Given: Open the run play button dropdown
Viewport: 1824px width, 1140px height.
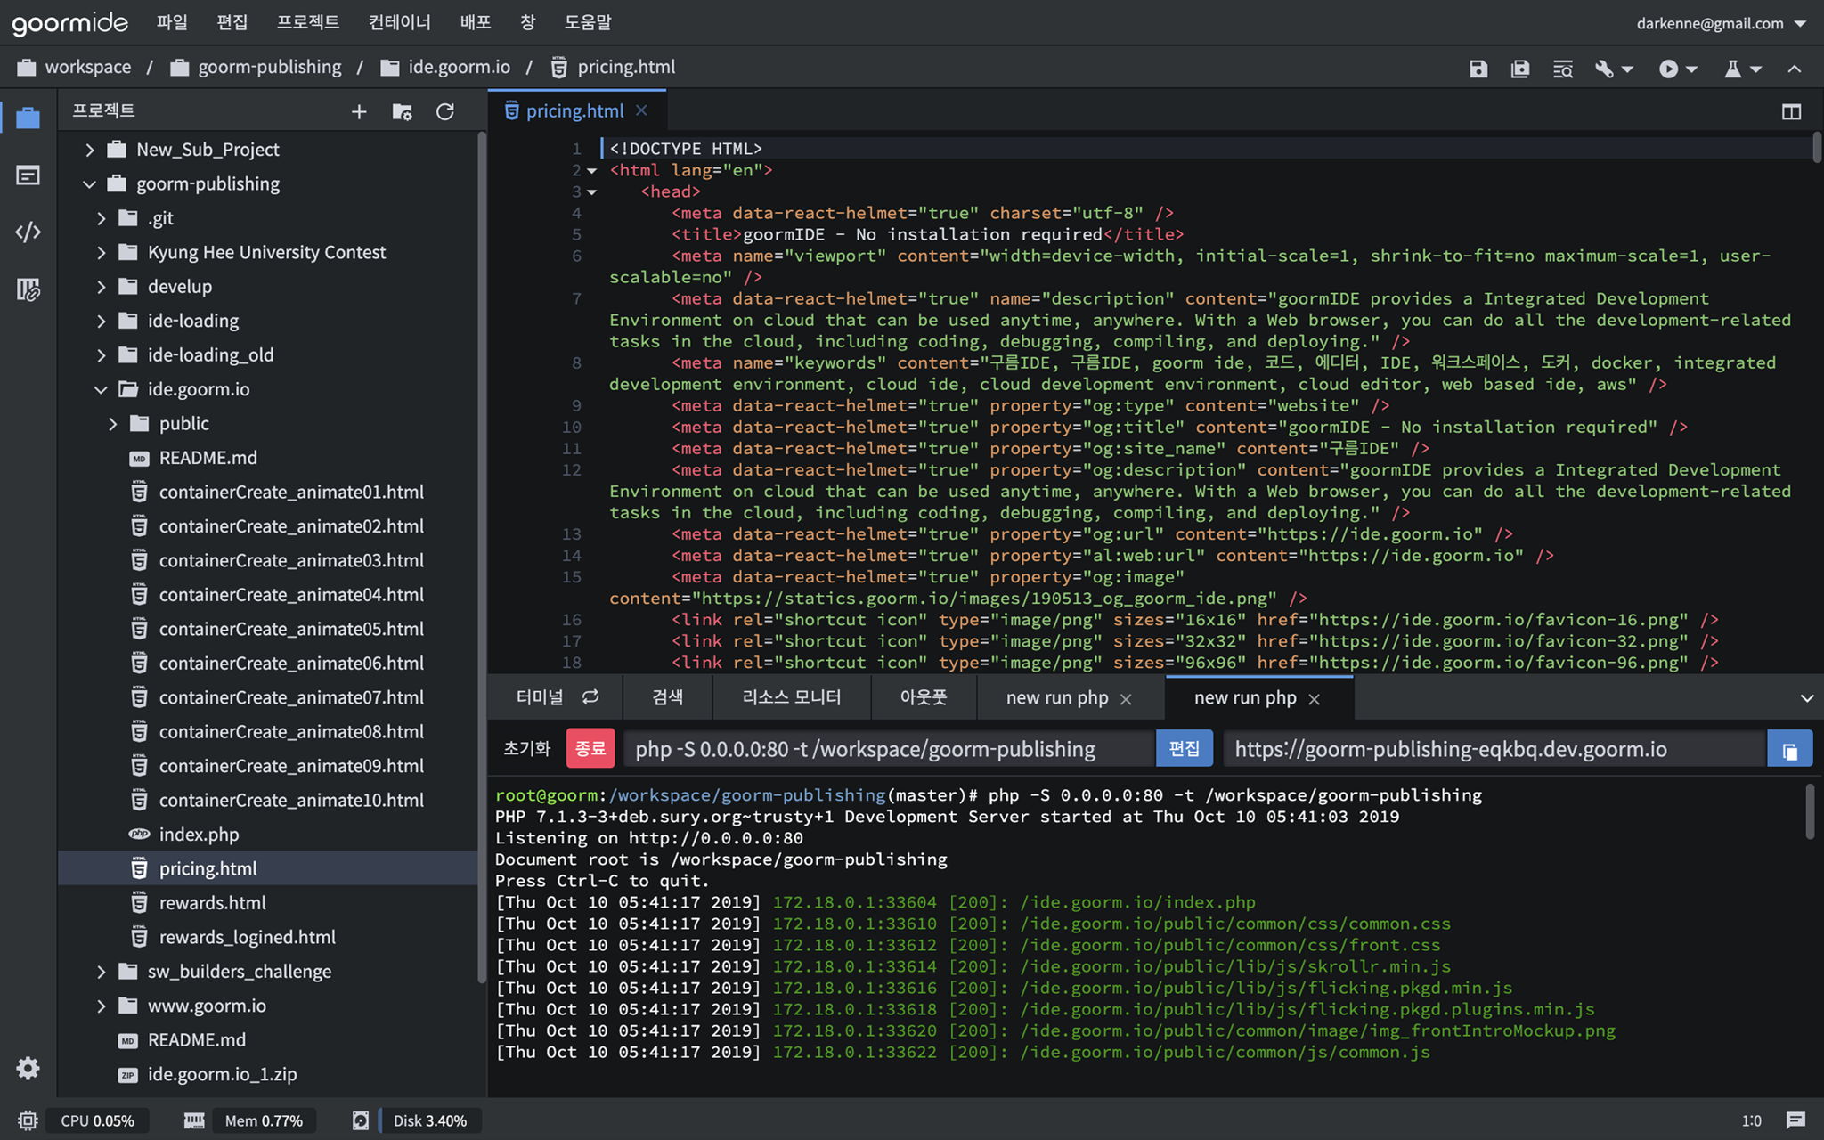Looking at the screenshot, I should pyautogui.click(x=1678, y=69).
